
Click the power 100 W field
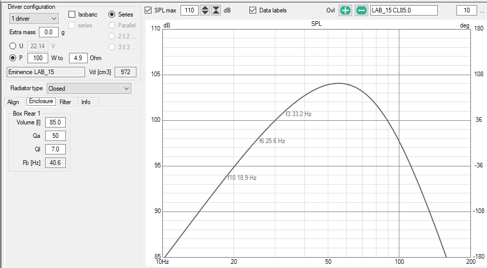[x=38, y=58]
